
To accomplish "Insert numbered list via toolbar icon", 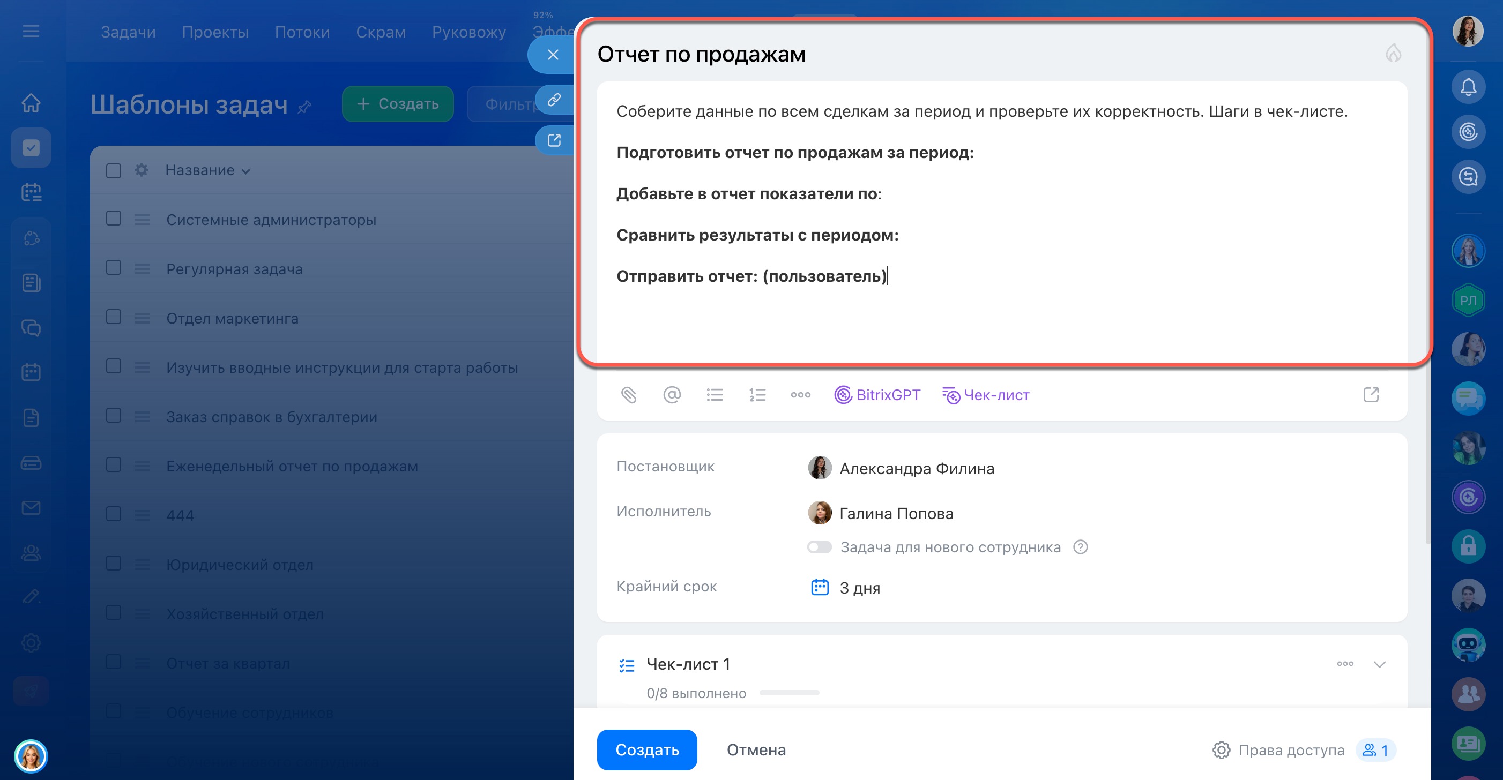I will 757,395.
